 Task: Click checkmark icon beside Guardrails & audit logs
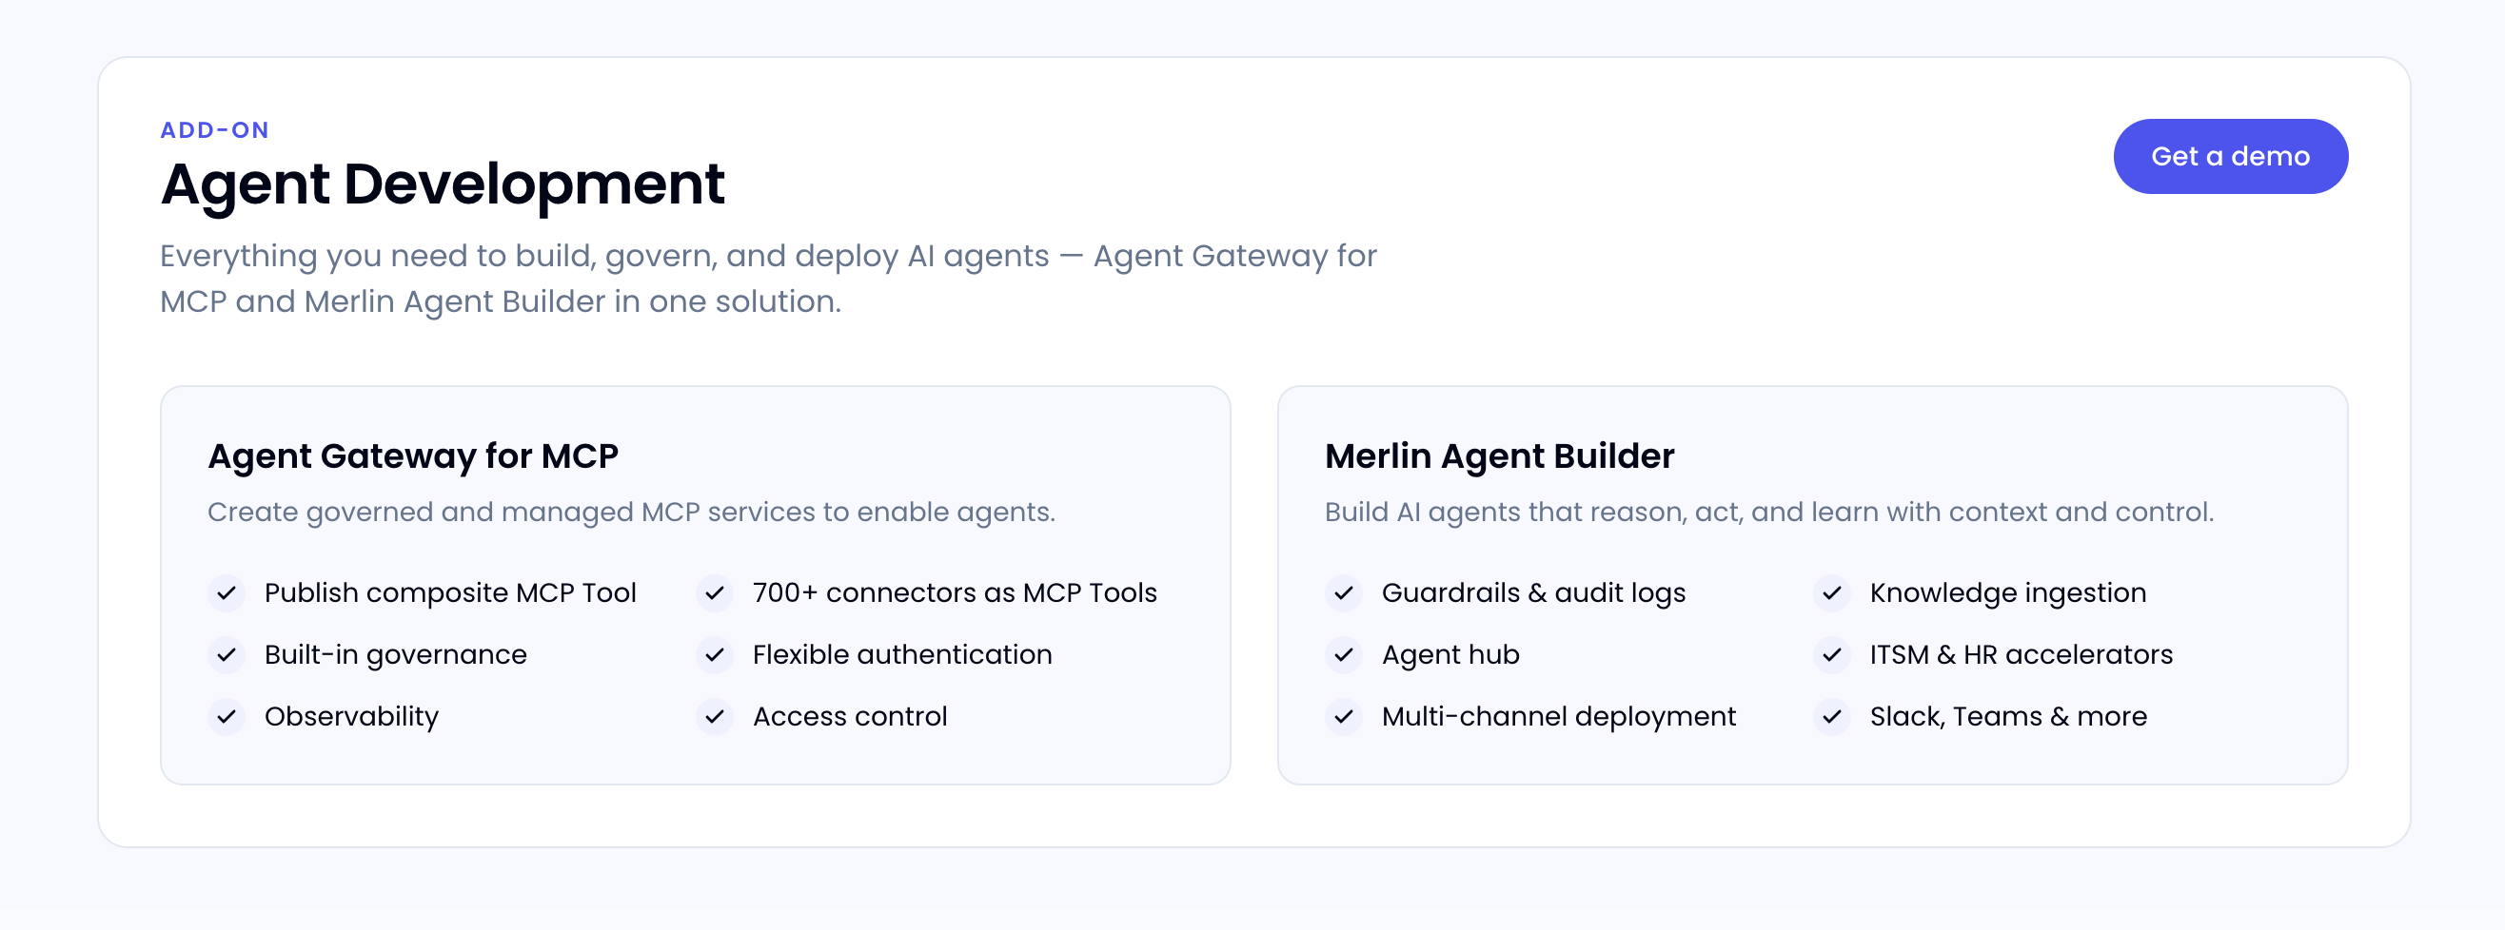click(1344, 592)
